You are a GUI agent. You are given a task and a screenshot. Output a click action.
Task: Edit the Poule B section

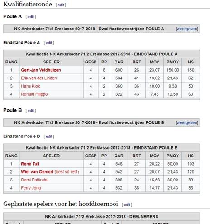pos(31,111)
